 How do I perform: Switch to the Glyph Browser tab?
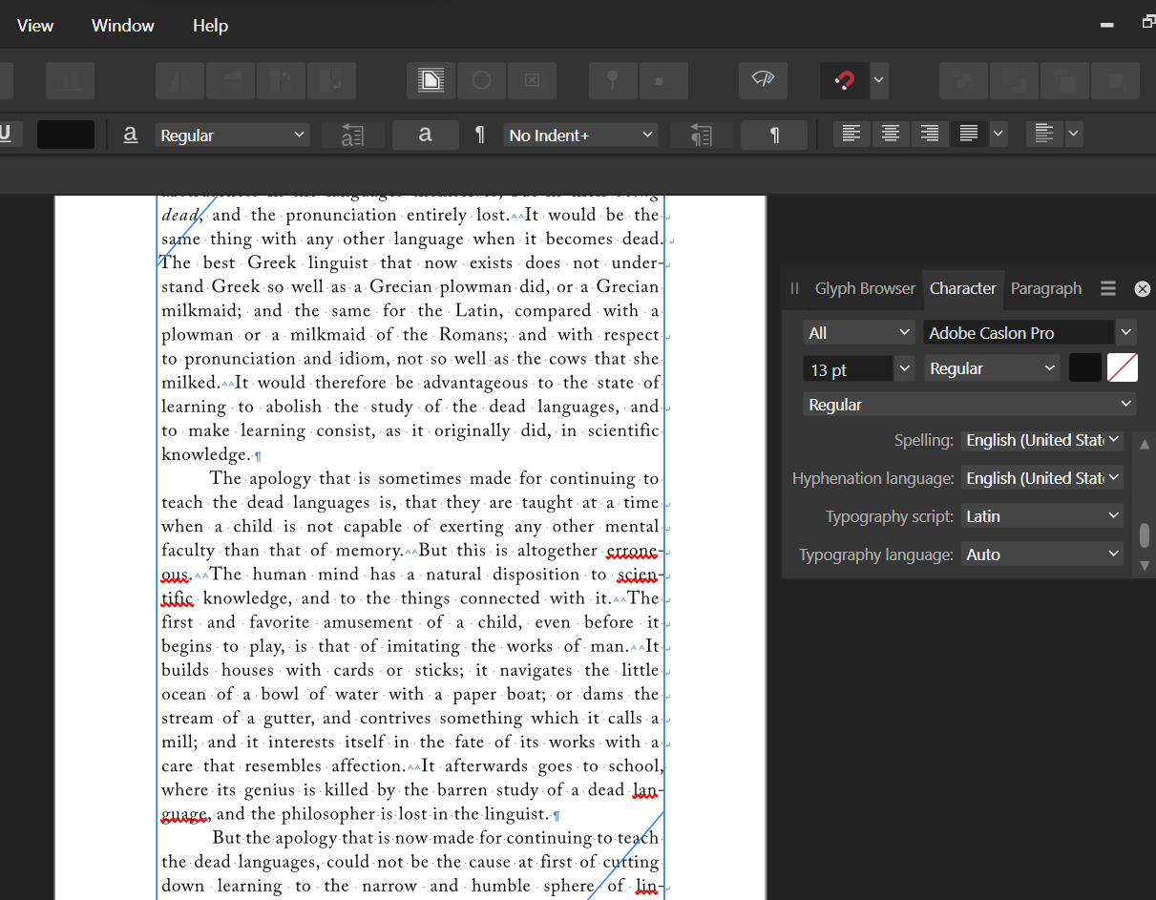(x=865, y=288)
